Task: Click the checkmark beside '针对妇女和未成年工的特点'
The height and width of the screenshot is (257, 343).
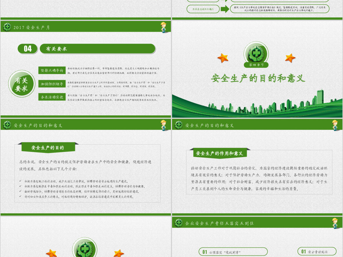Action: pos(20,196)
